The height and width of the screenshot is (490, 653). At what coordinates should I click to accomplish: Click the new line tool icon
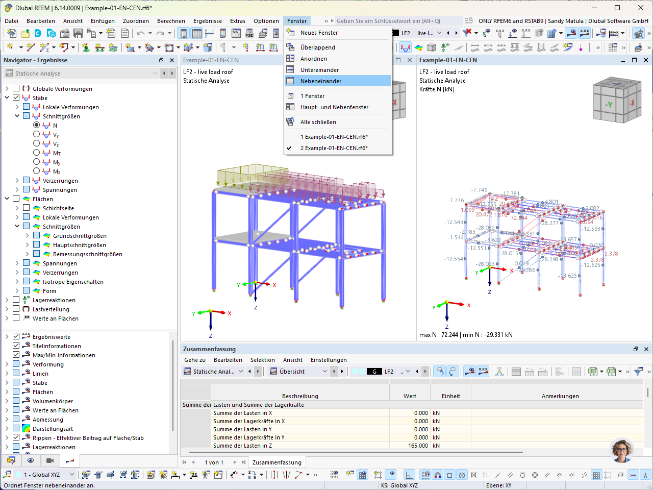(31, 47)
